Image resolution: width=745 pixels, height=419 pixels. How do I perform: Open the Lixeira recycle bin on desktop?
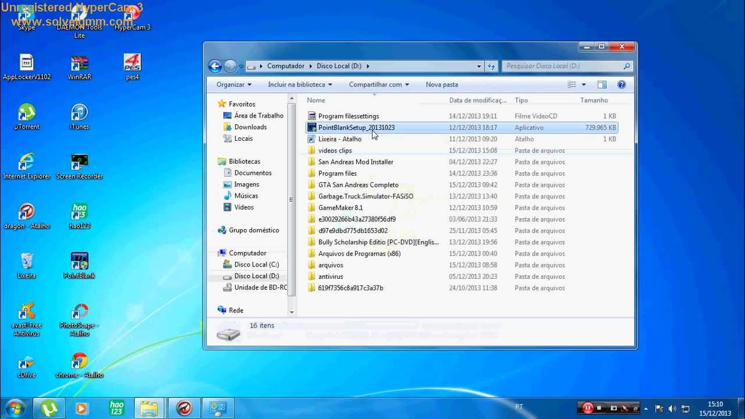point(27,262)
